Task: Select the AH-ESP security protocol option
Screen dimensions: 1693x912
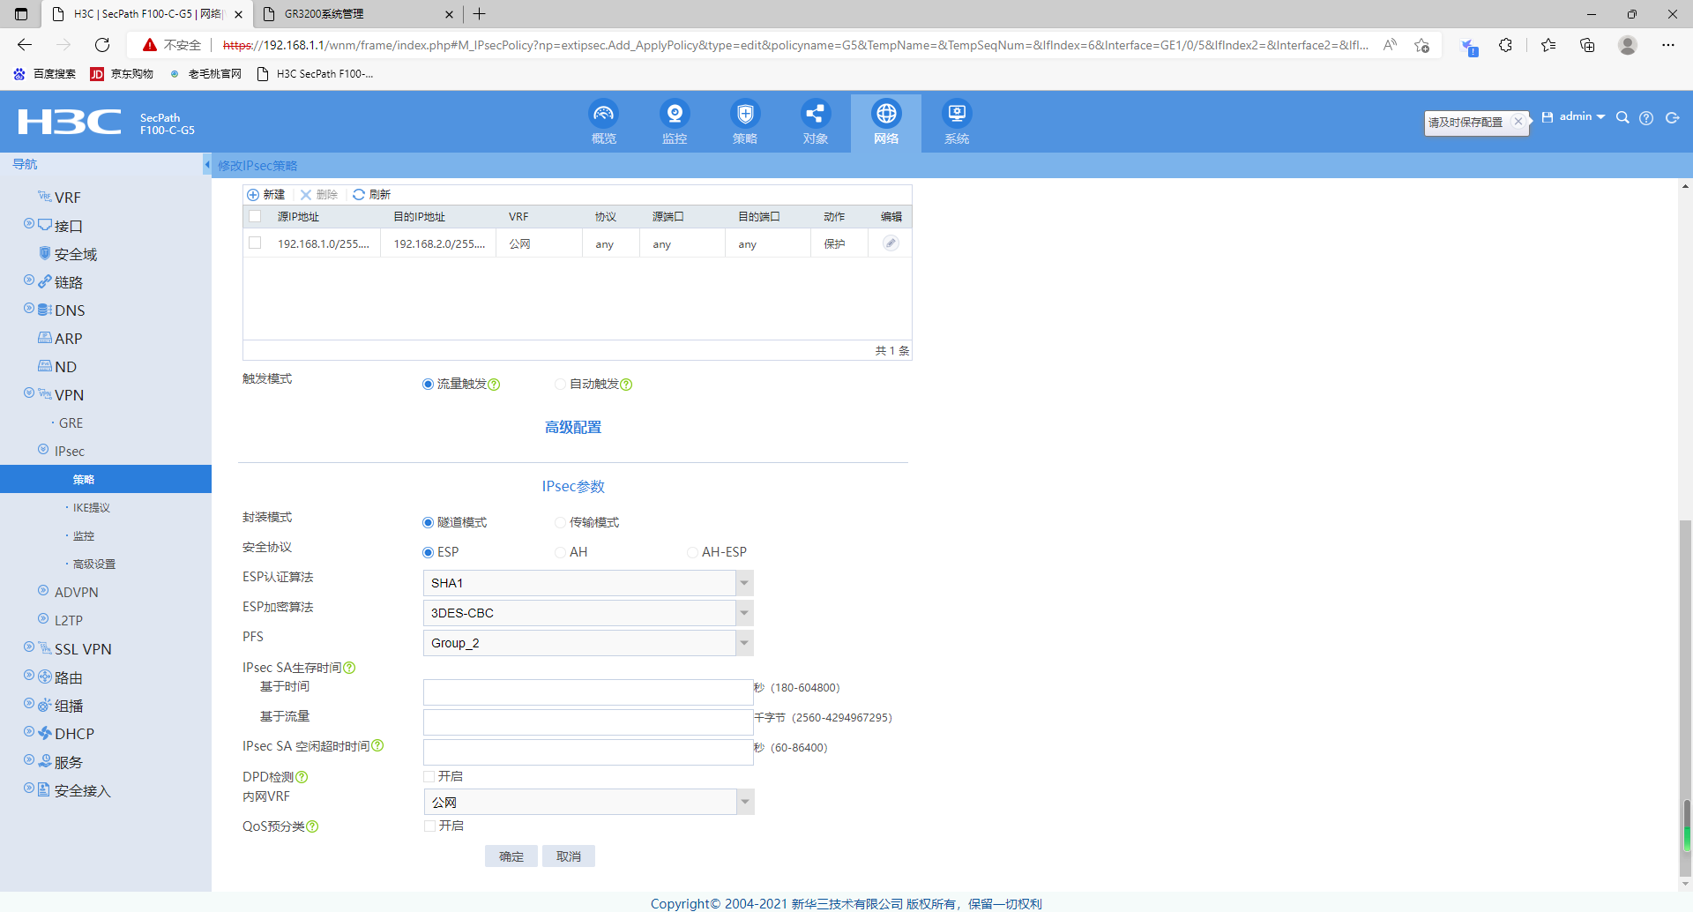Action: coord(692,553)
